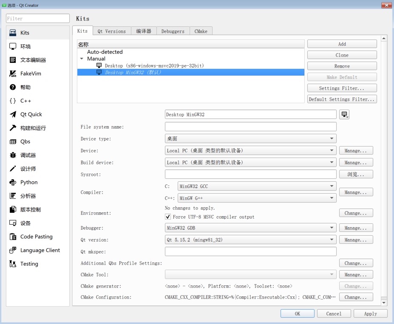
Task: Click the 浏览 button for Sysroot
Action: [x=356, y=174]
